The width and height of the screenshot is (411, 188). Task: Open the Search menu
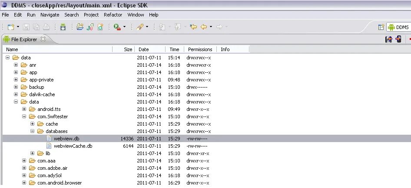pyautogui.click(x=72, y=15)
